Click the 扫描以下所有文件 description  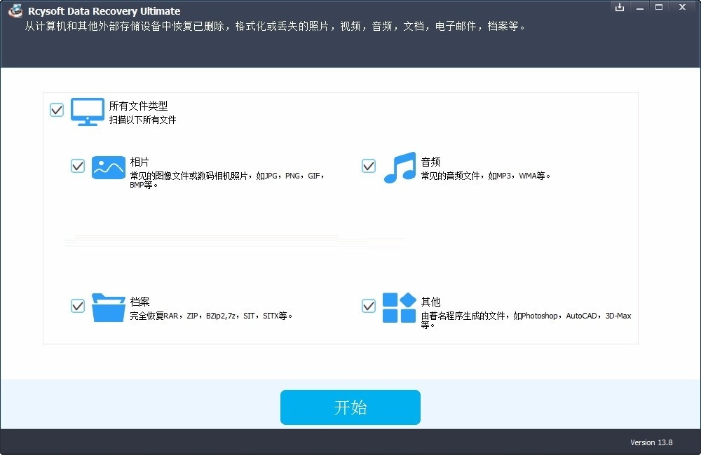coord(142,120)
